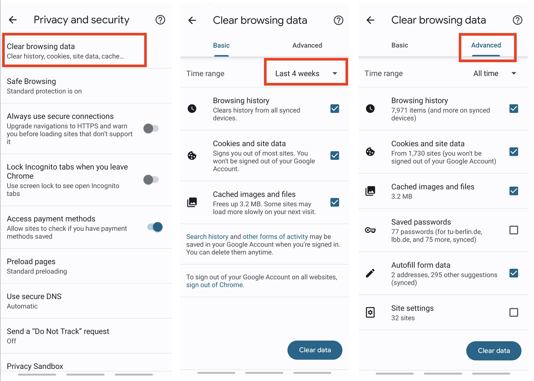Click the back arrow on Clear browsing data

(192, 20)
